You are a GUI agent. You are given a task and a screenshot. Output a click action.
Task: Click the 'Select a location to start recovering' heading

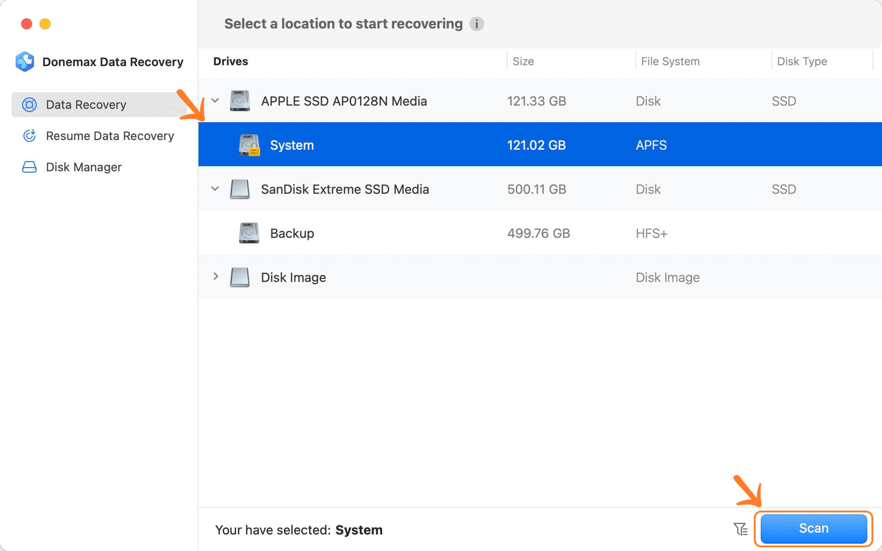(343, 23)
